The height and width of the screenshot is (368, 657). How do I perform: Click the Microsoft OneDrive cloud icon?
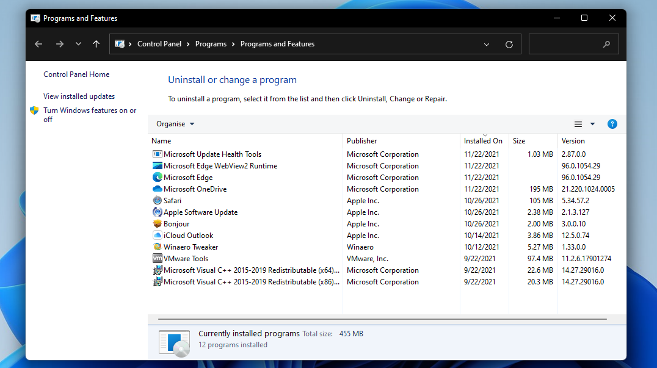click(x=157, y=189)
